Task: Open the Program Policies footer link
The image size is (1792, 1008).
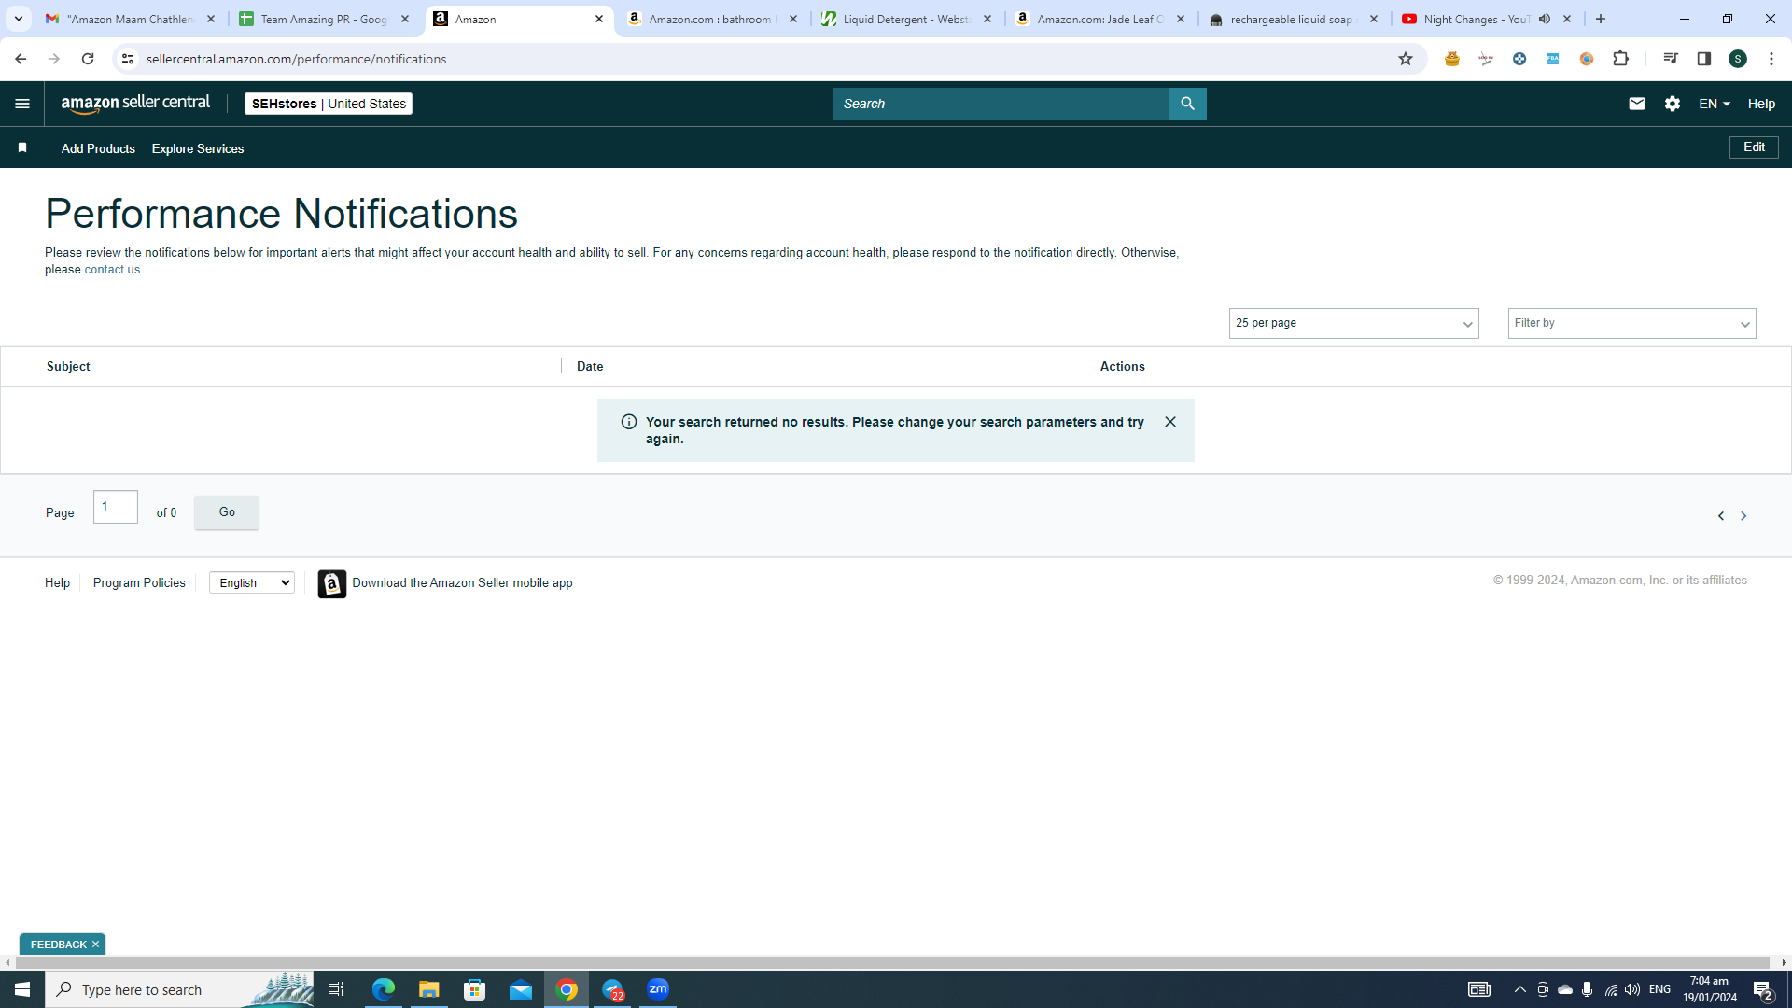Action: point(139,582)
